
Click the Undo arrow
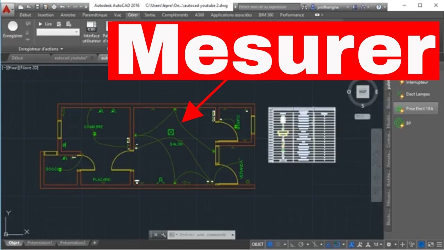point(62,7)
